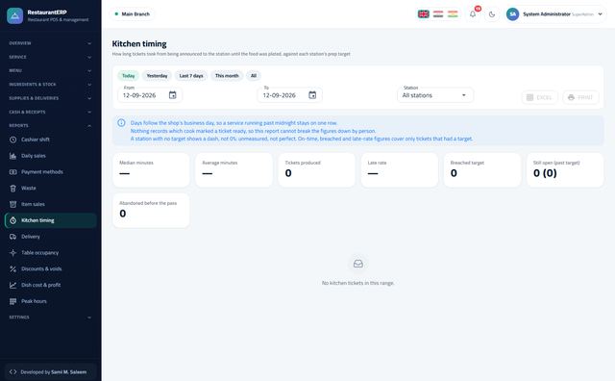The image size is (615, 381).
Task: Open Item sales report
Action: pyautogui.click(x=50, y=204)
